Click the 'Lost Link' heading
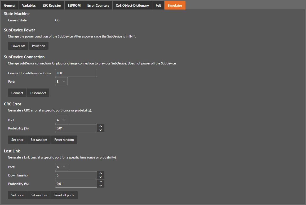 pyautogui.click(x=12, y=151)
